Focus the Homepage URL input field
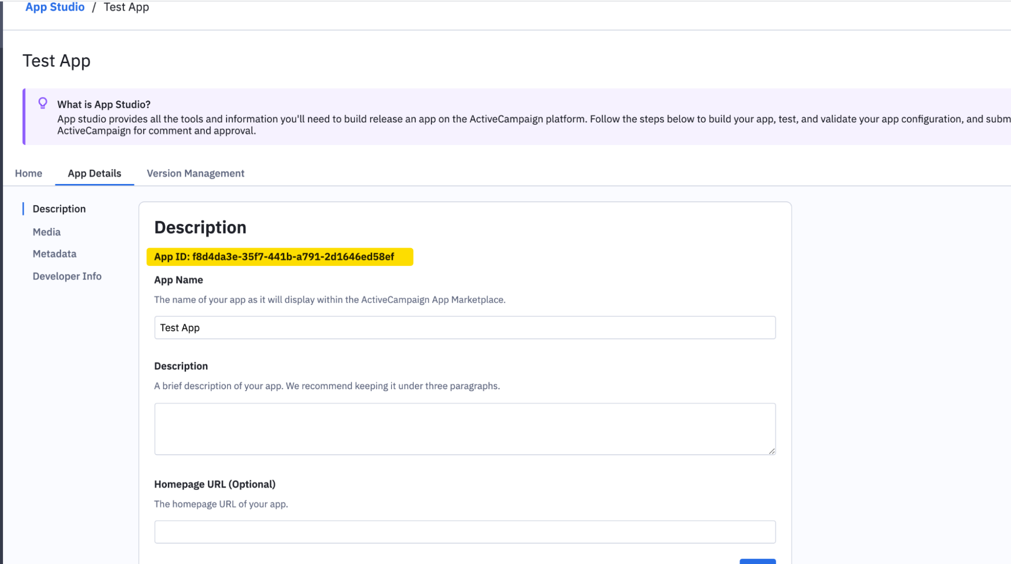Viewport: 1011px width, 564px height. point(464,532)
